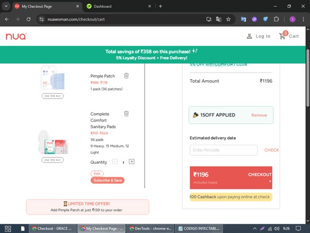Switch to Checkout - GRACE taskbar window
The image size is (310, 233).
click(x=53, y=229)
